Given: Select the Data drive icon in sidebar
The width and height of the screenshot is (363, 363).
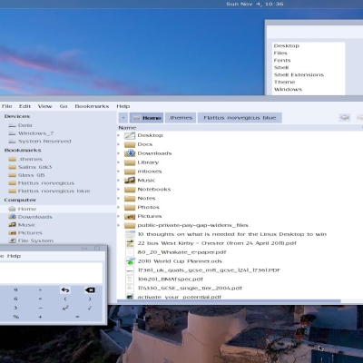Looking at the screenshot, I should pos(12,125).
